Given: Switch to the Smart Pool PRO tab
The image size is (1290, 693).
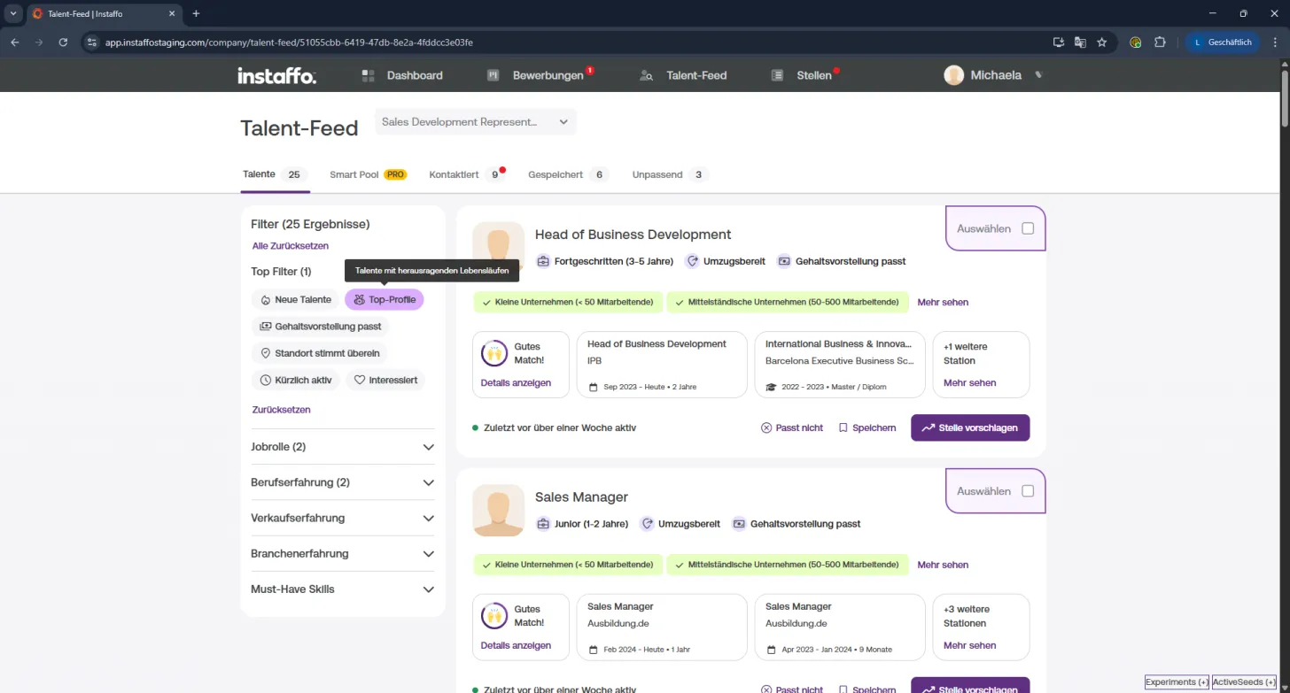Looking at the screenshot, I should [x=369, y=174].
